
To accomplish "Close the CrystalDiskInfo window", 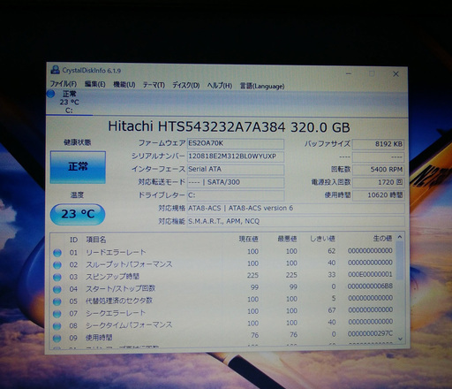I will 395,74.
